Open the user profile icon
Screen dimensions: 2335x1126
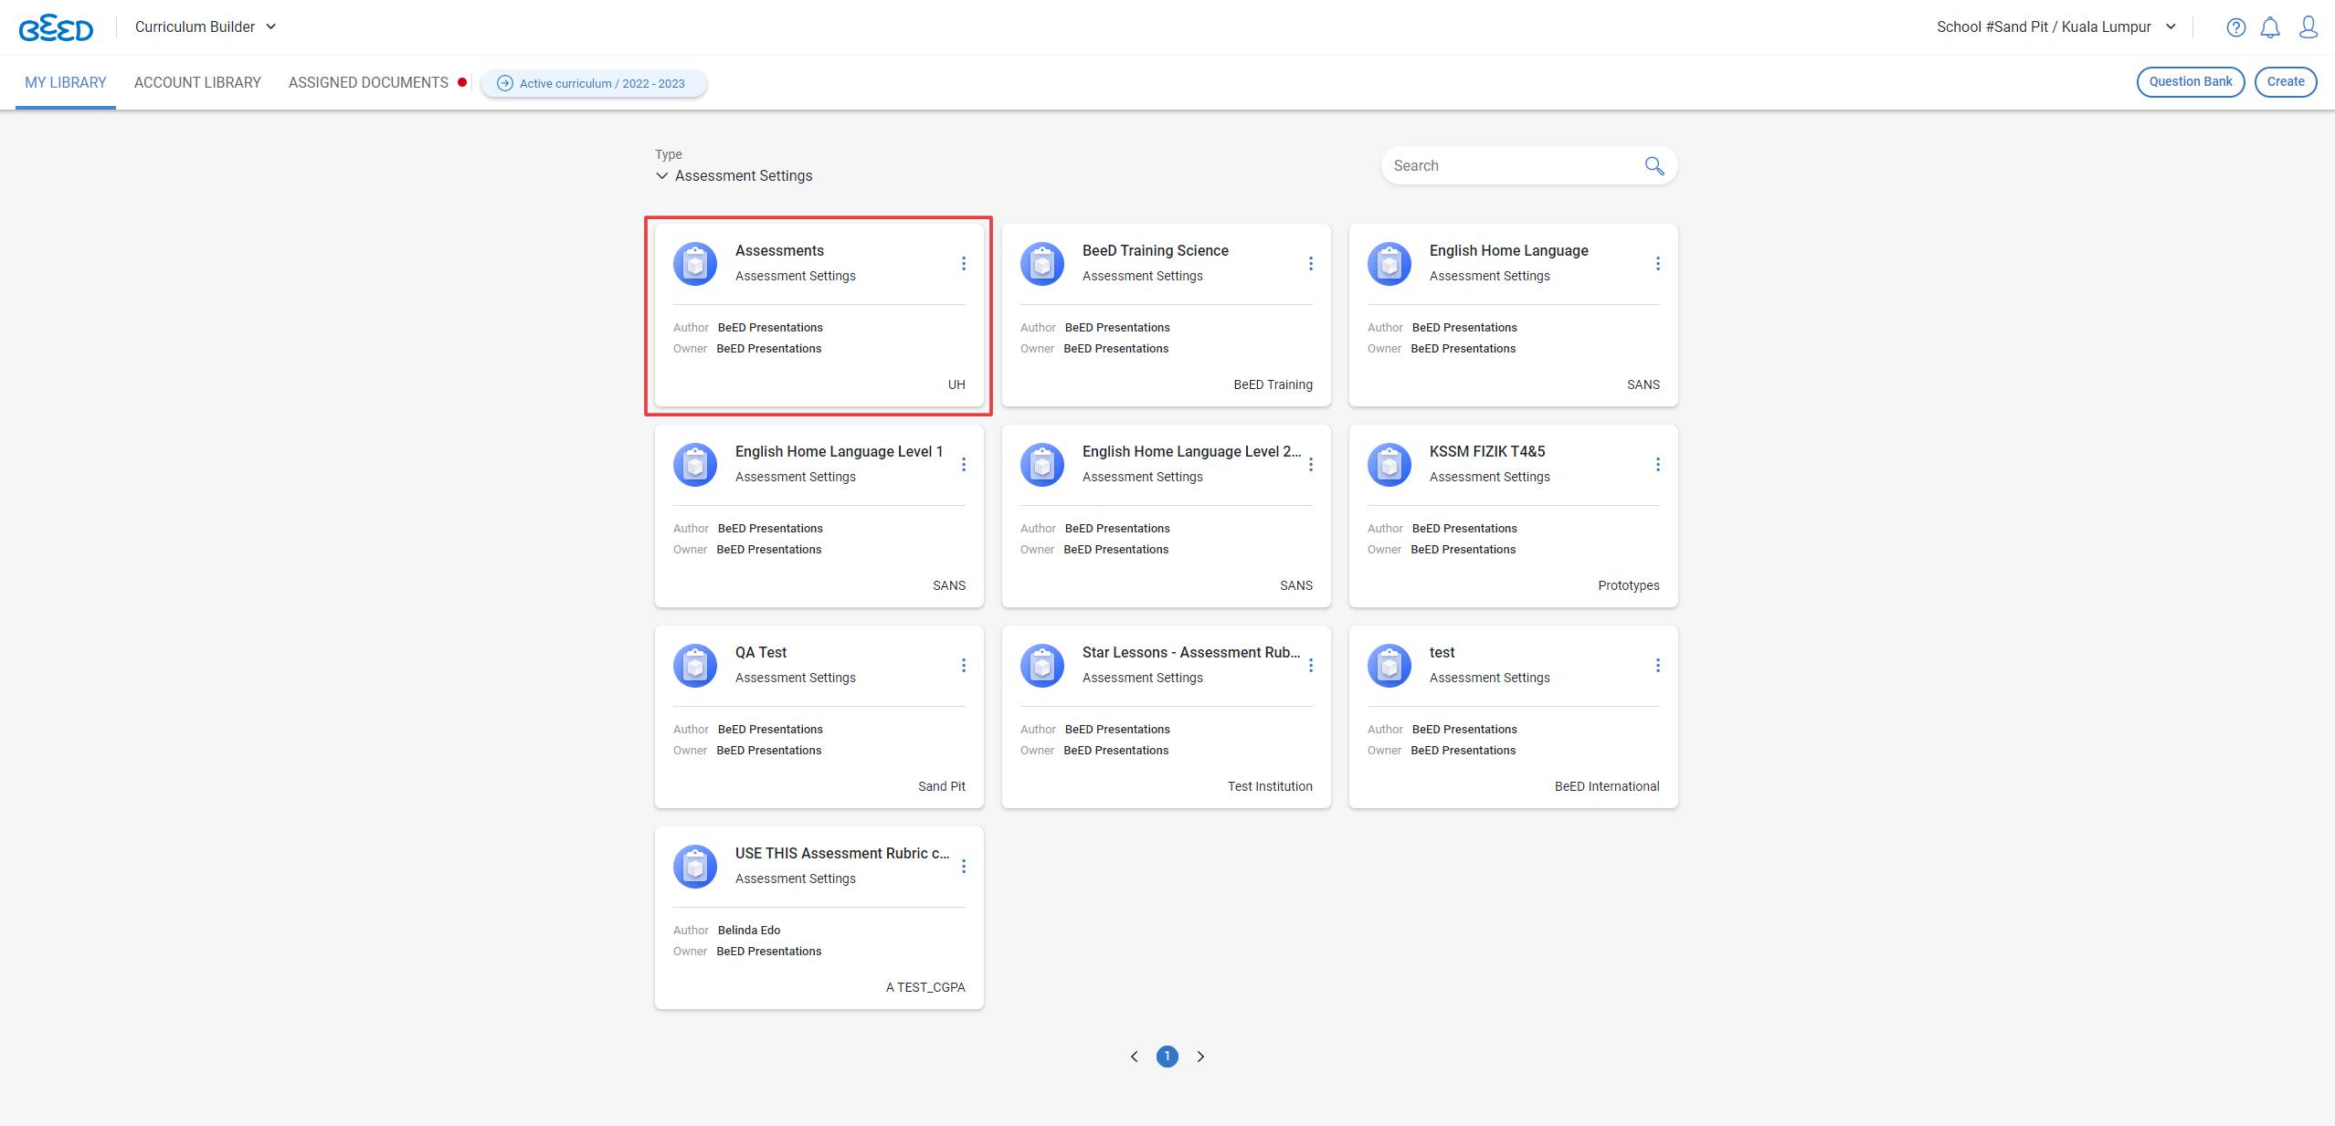click(2309, 27)
